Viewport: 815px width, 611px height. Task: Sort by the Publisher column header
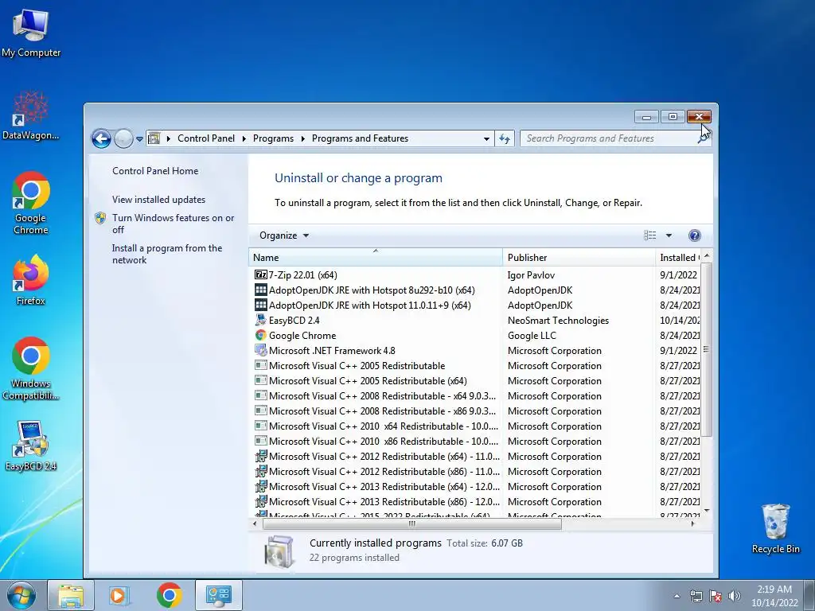pyautogui.click(x=579, y=257)
